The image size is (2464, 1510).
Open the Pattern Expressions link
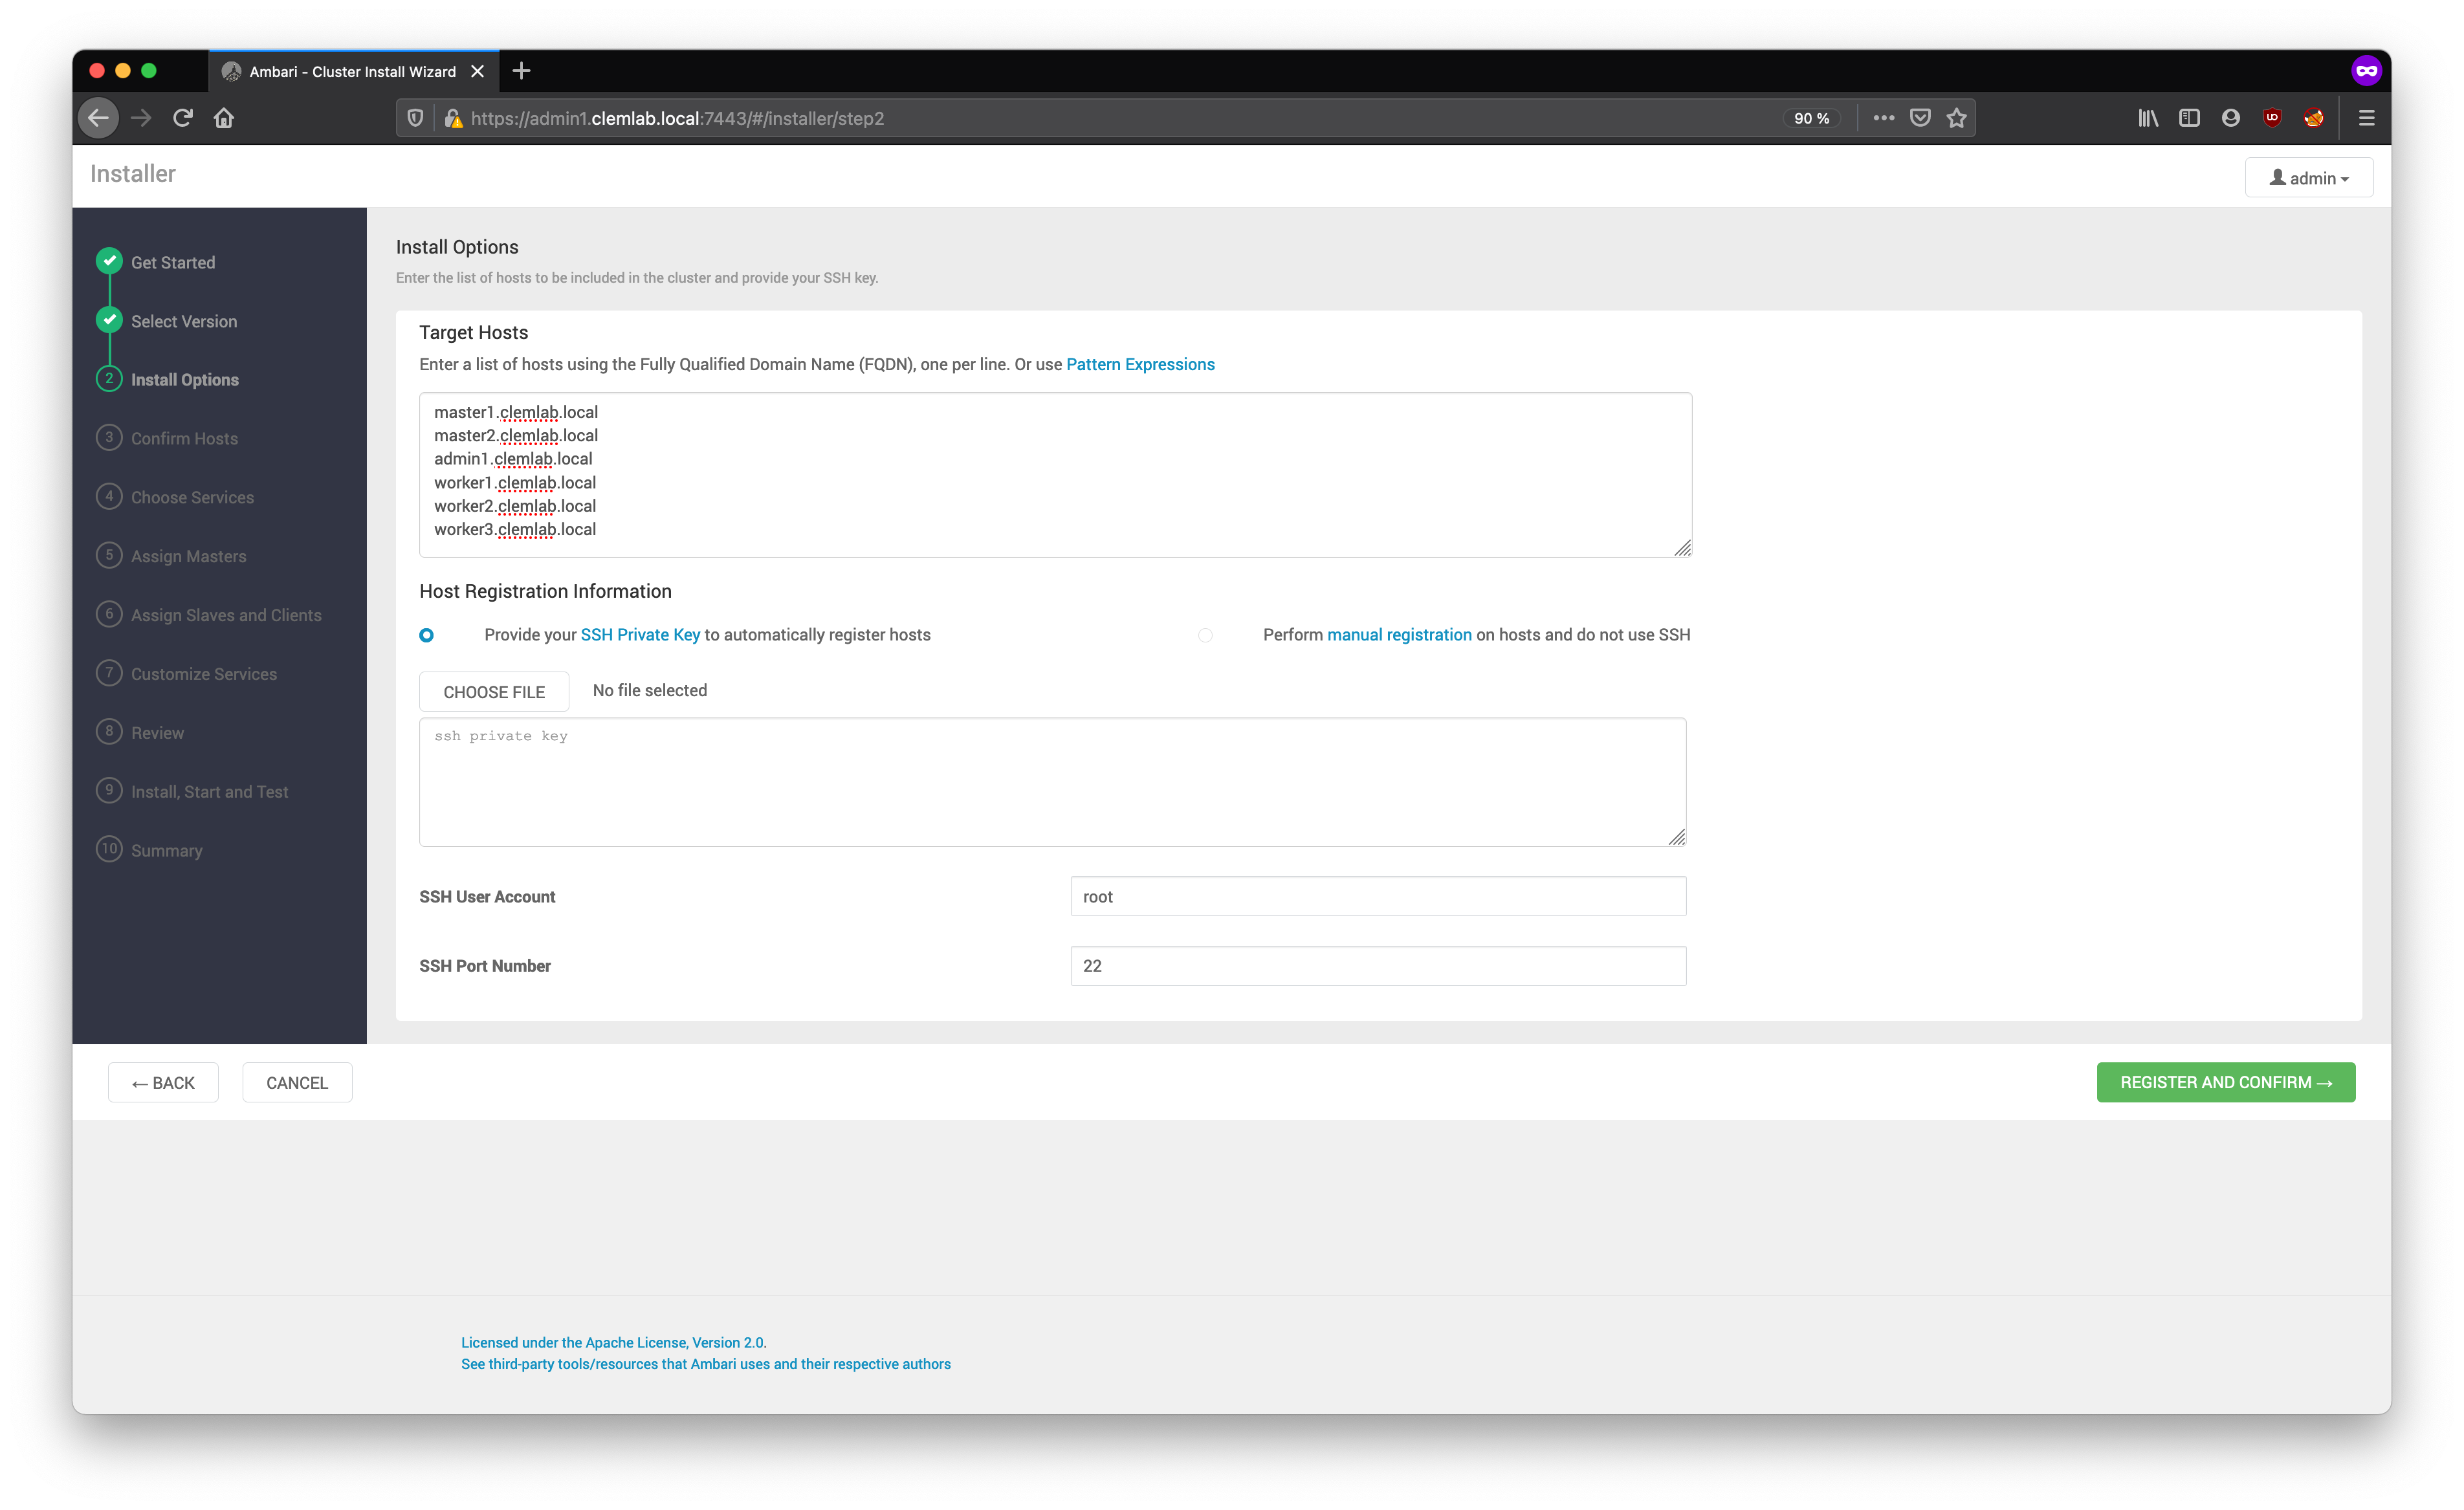click(x=1140, y=364)
